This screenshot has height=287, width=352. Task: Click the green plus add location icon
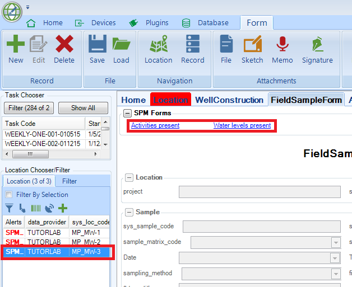[63, 208]
